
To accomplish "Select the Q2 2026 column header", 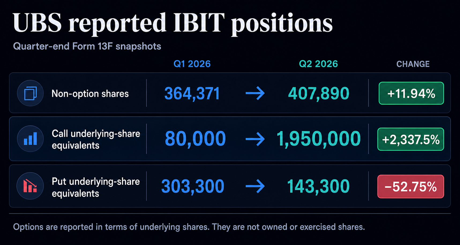I will (x=318, y=64).
